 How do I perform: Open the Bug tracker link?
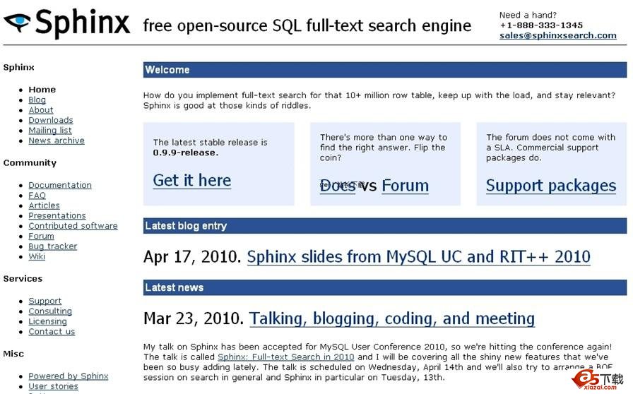52,246
